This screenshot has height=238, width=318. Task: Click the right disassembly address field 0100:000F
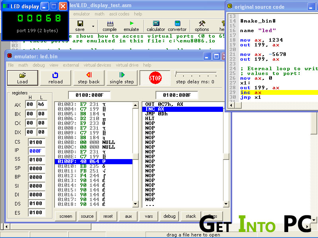pyautogui.click(x=177, y=95)
